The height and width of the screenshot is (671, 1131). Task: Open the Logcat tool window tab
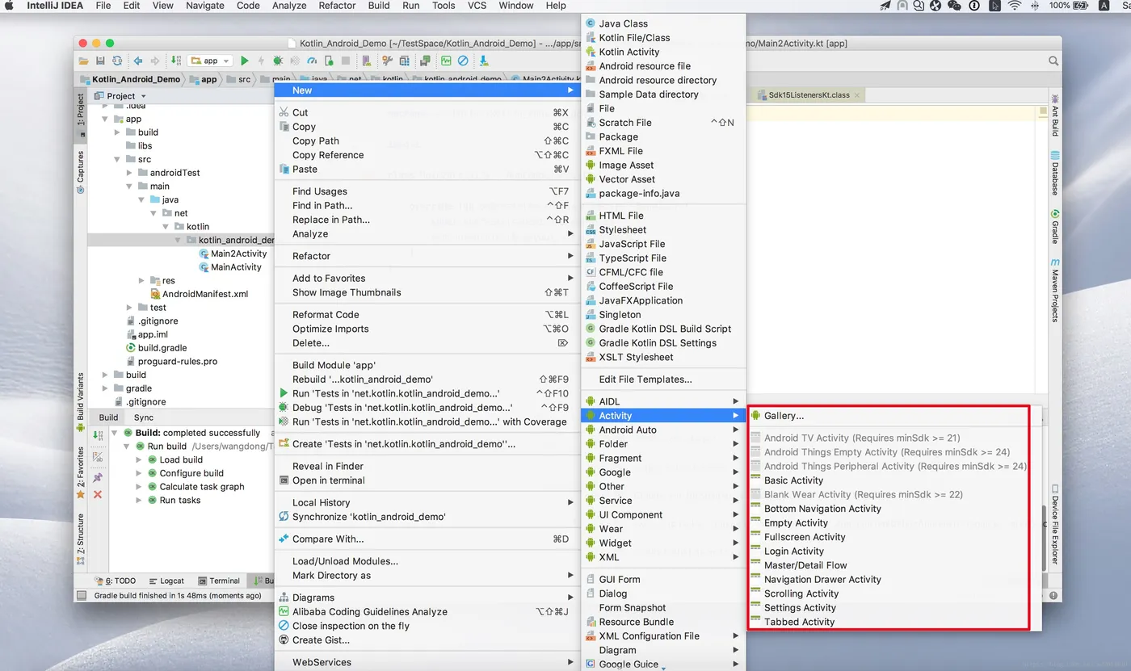[166, 581]
